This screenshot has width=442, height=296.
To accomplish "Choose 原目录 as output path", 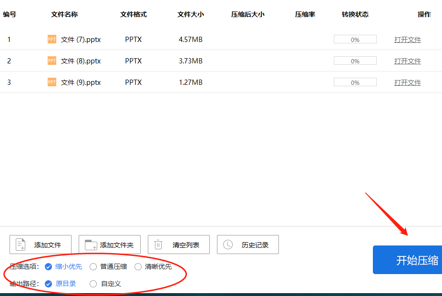I will 61,284.
